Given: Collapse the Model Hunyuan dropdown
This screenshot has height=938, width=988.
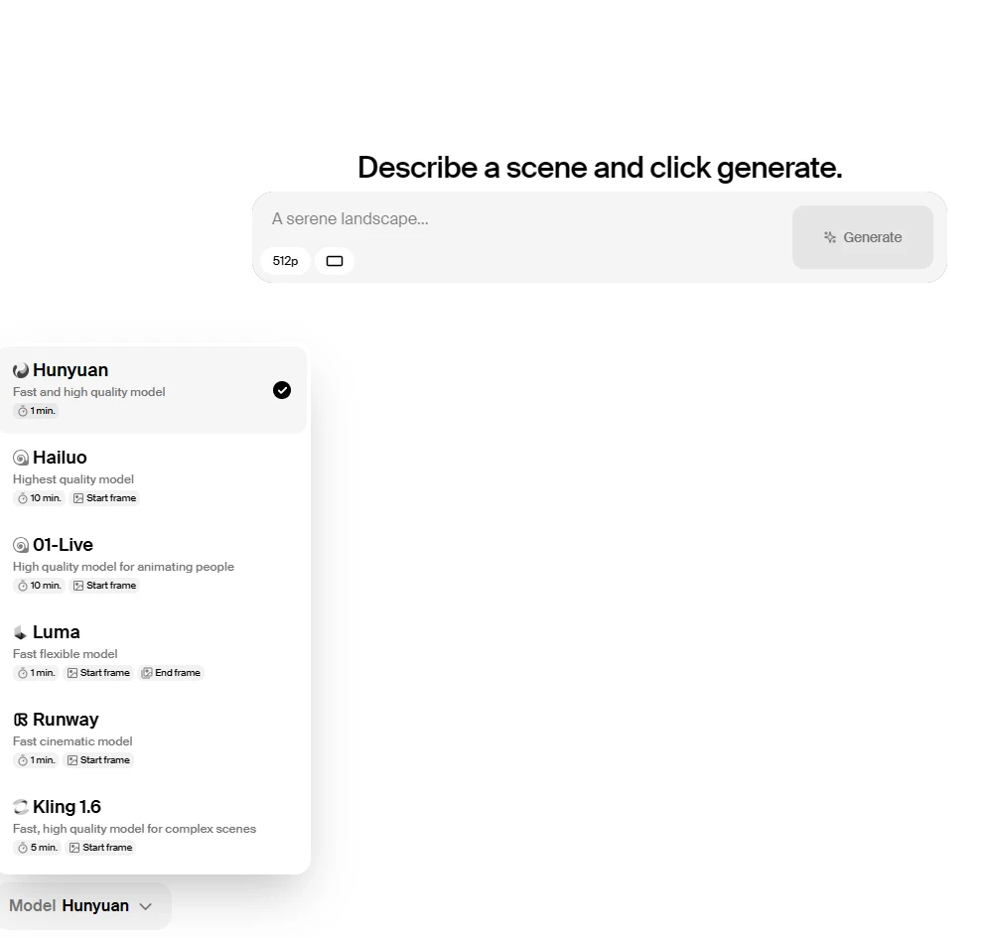Looking at the screenshot, I should (84, 906).
